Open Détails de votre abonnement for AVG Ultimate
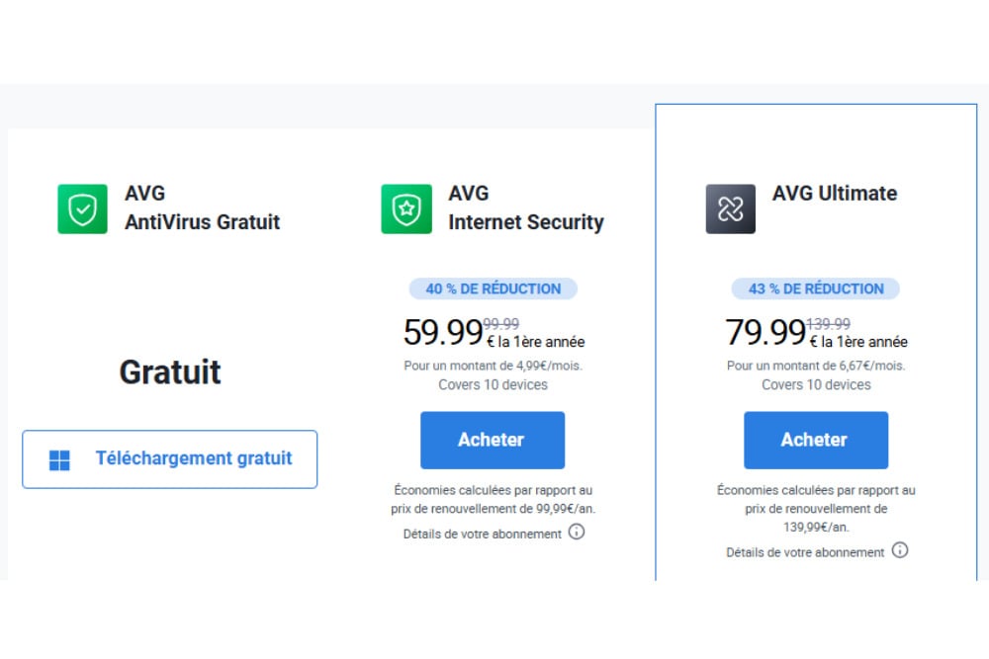 click(x=805, y=552)
